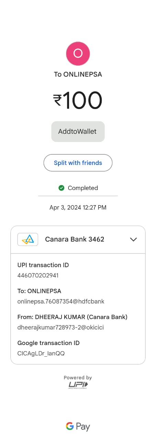The height and width of the screenshot is (439, 156).
Task: Click the Apr 3, 2024 12:27 PM timestamp
Action: (x=78, y=207)
